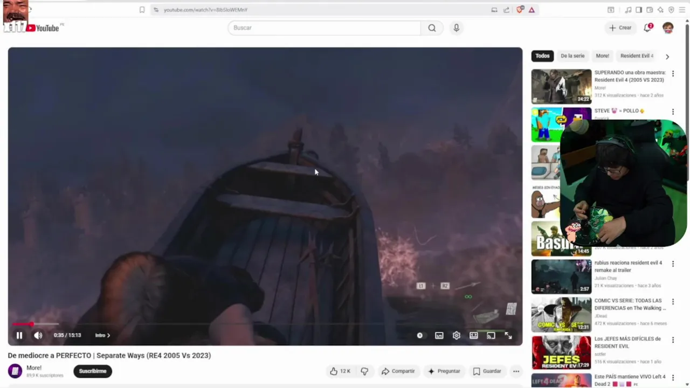Open the browser hamburger menu
The width and height of the screenshot is (690, 388).
tap(682, 10)
